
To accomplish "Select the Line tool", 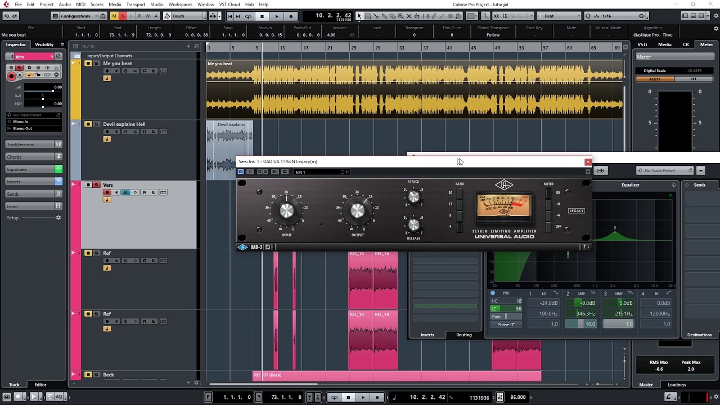I will (x=442, y=16).
